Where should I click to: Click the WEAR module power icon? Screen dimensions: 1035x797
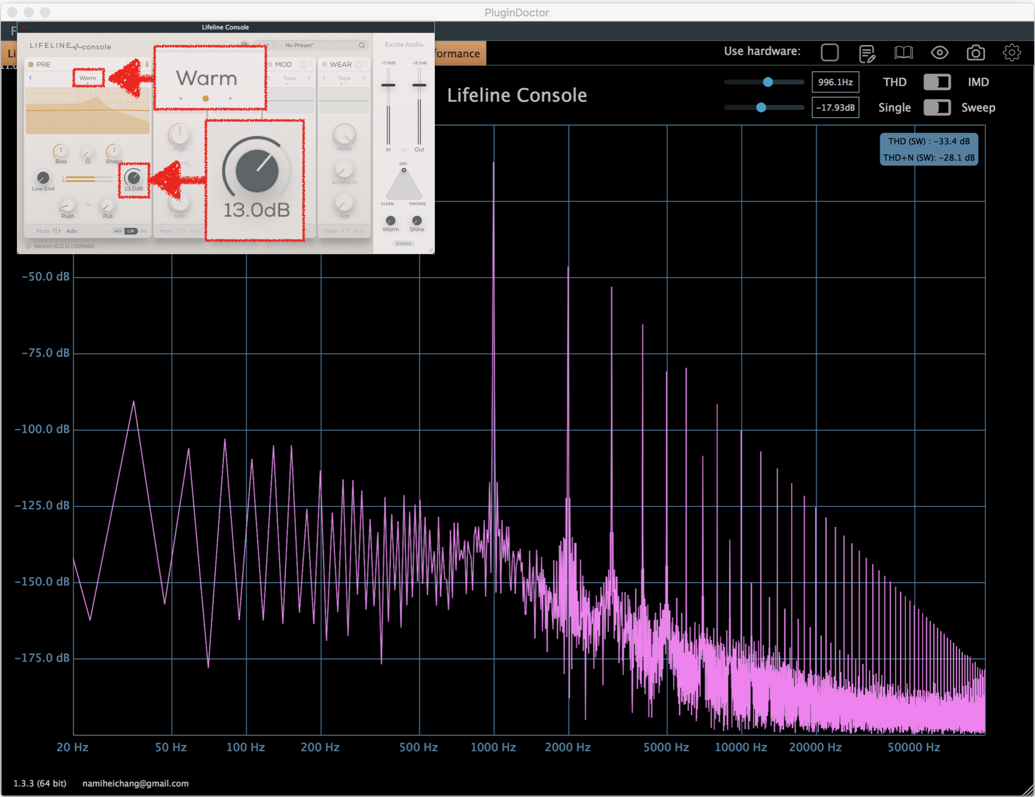[358, 64]
